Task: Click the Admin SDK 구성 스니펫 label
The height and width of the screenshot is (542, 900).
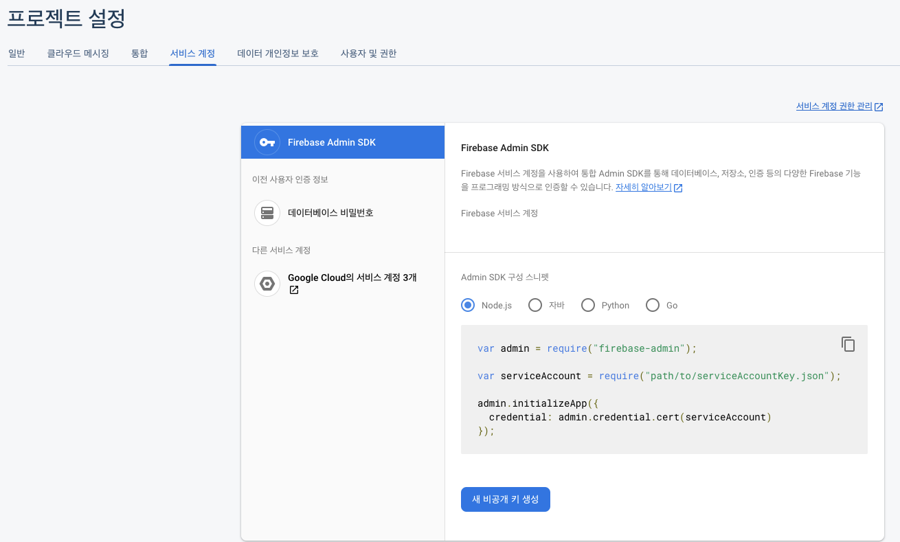Action: tap(505, 278)
